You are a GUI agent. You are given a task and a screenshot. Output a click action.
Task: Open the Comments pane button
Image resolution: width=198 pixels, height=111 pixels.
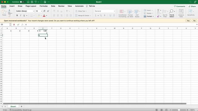click(179, 6)
